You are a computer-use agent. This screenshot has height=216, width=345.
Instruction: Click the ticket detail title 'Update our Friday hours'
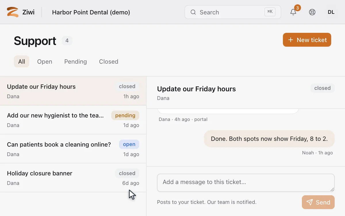[x=196, y=89]
